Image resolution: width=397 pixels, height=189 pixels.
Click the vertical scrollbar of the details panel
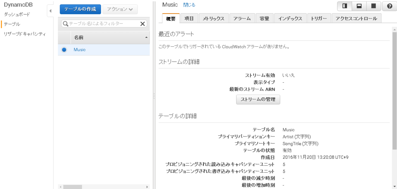point(394,90)
